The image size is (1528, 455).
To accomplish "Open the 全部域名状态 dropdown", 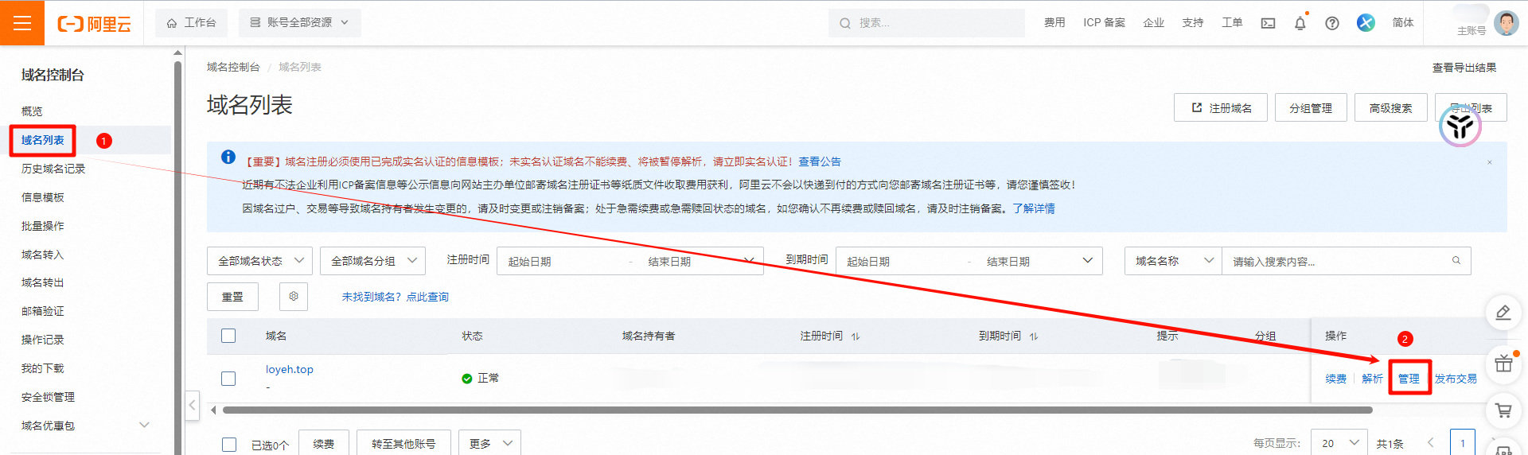I will click(x=259, y=261).
